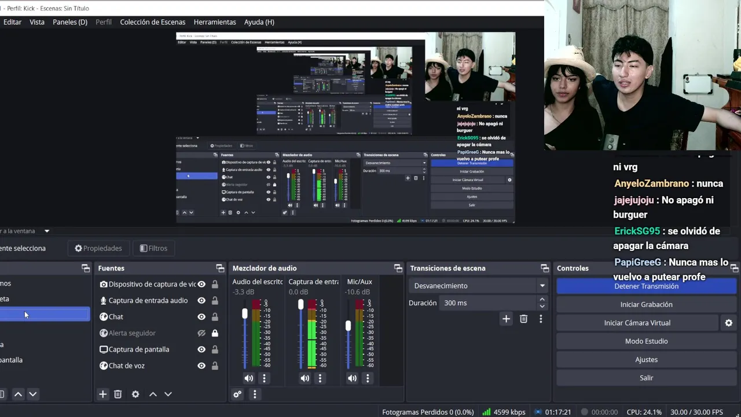Add a new source with plus icon

(102, 394)
